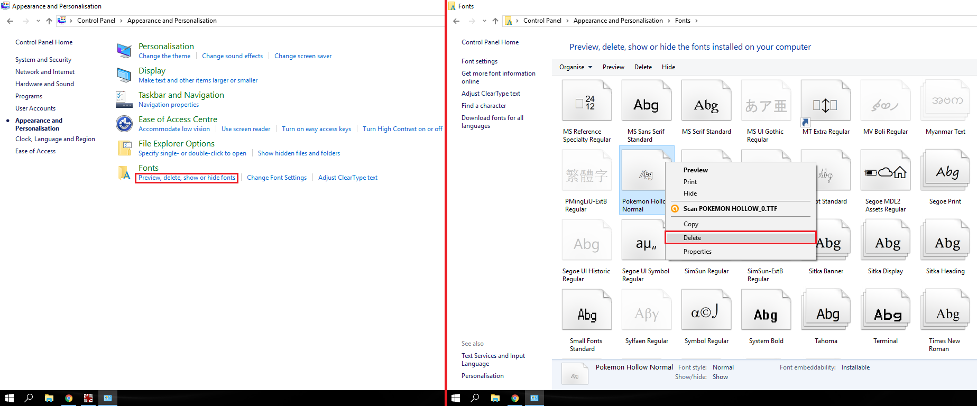Open the Personalisation category icon

124,51
